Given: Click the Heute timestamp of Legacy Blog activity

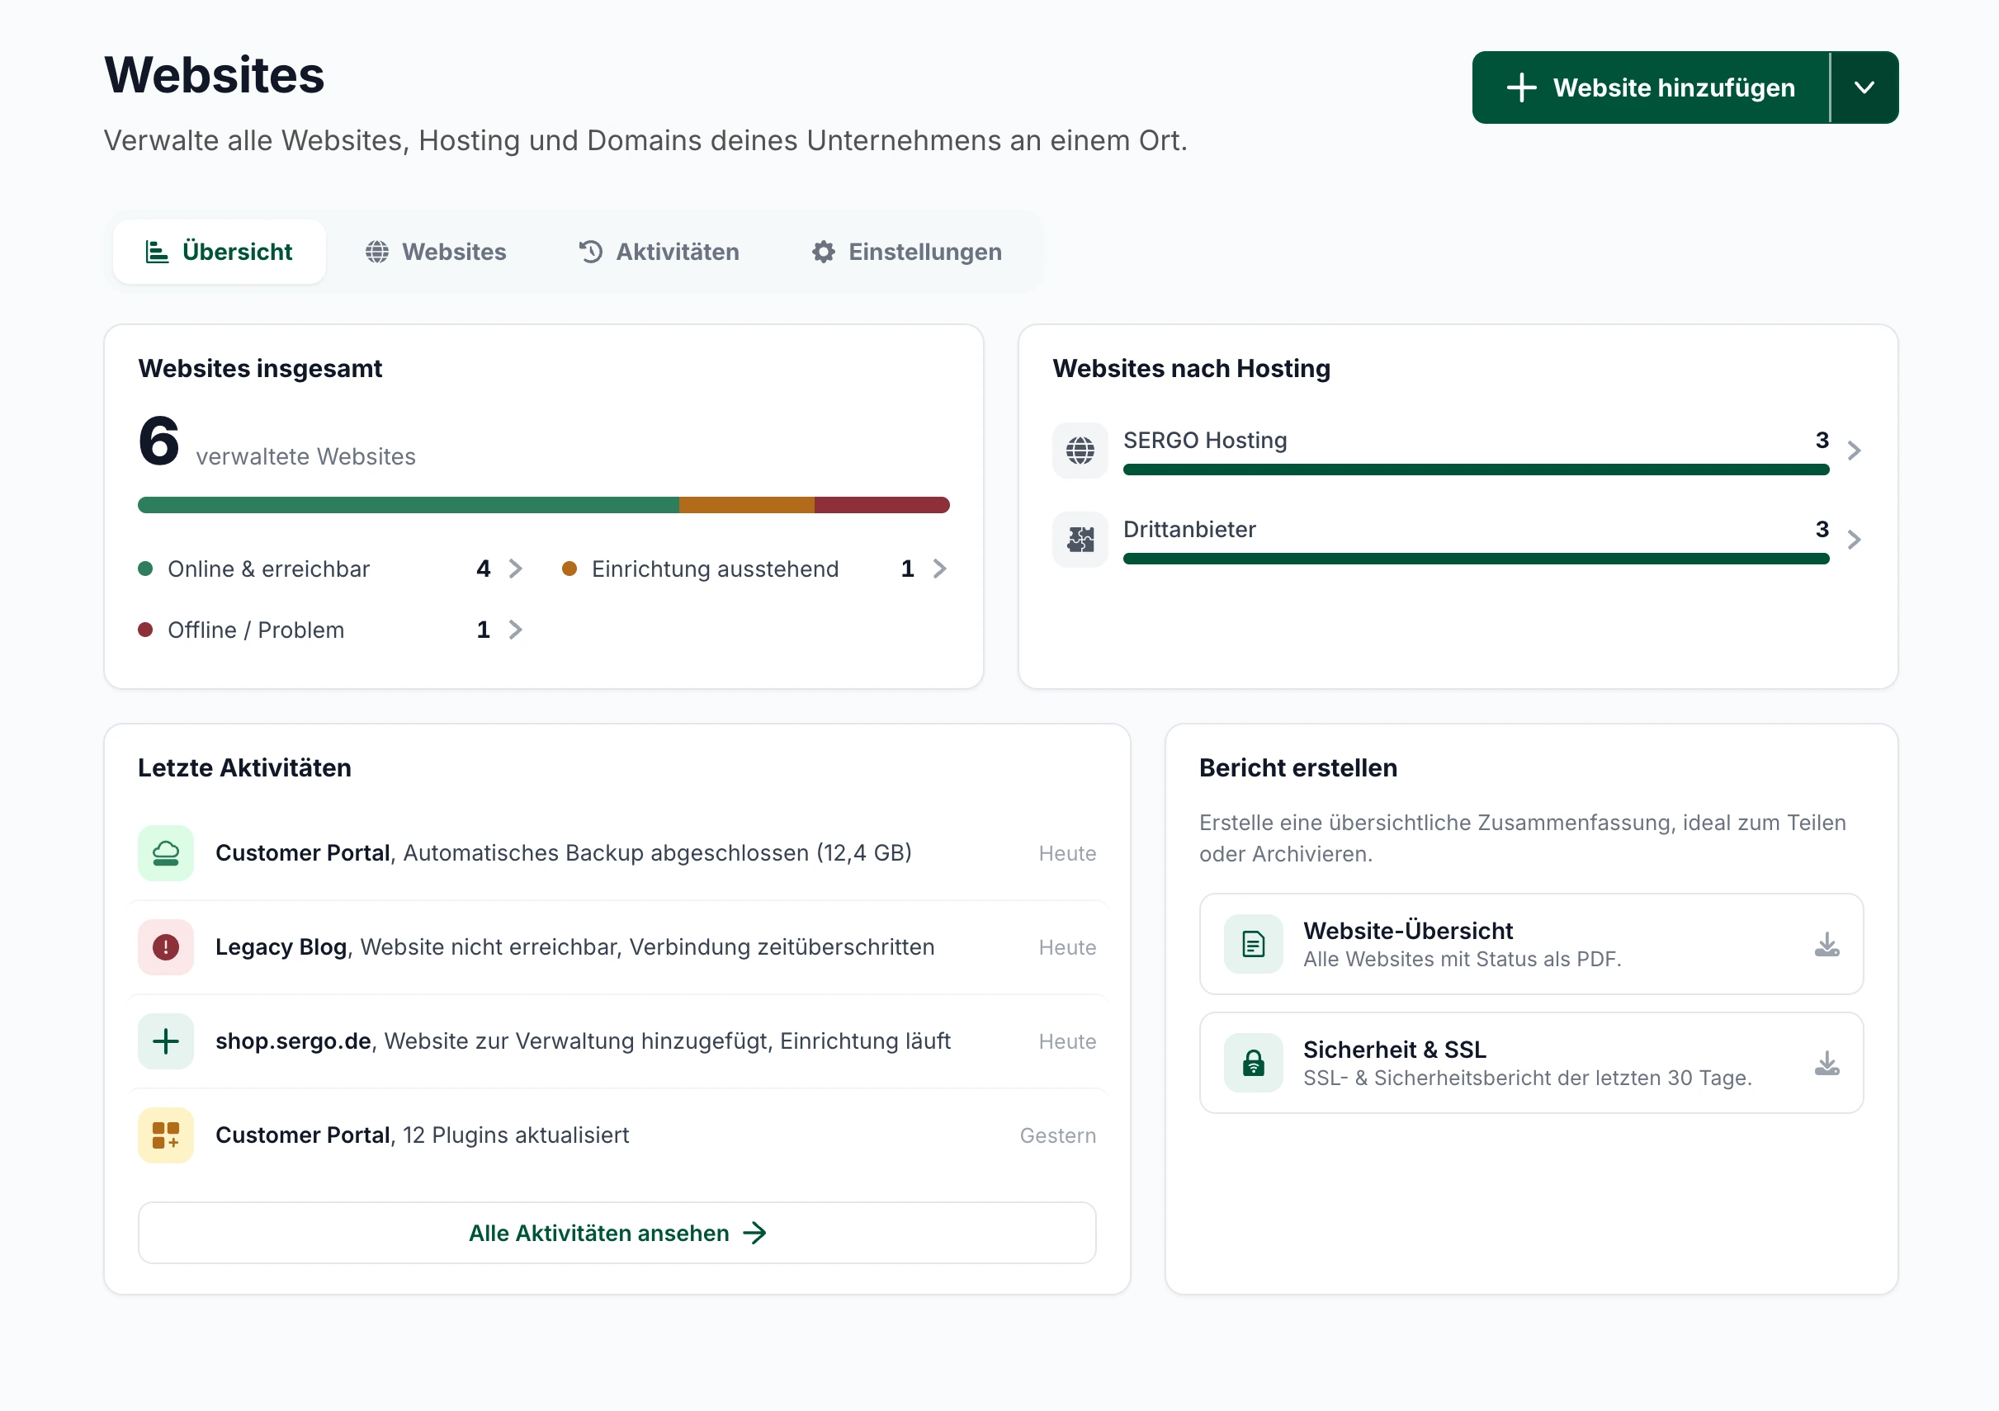Looking at the screenshot, I should (1067, 948).
